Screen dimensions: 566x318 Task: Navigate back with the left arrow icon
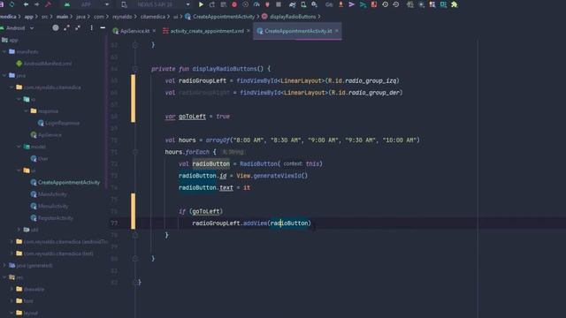26,4
